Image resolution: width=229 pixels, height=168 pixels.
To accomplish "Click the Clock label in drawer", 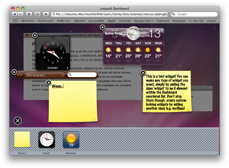I will tap(47, 153).
